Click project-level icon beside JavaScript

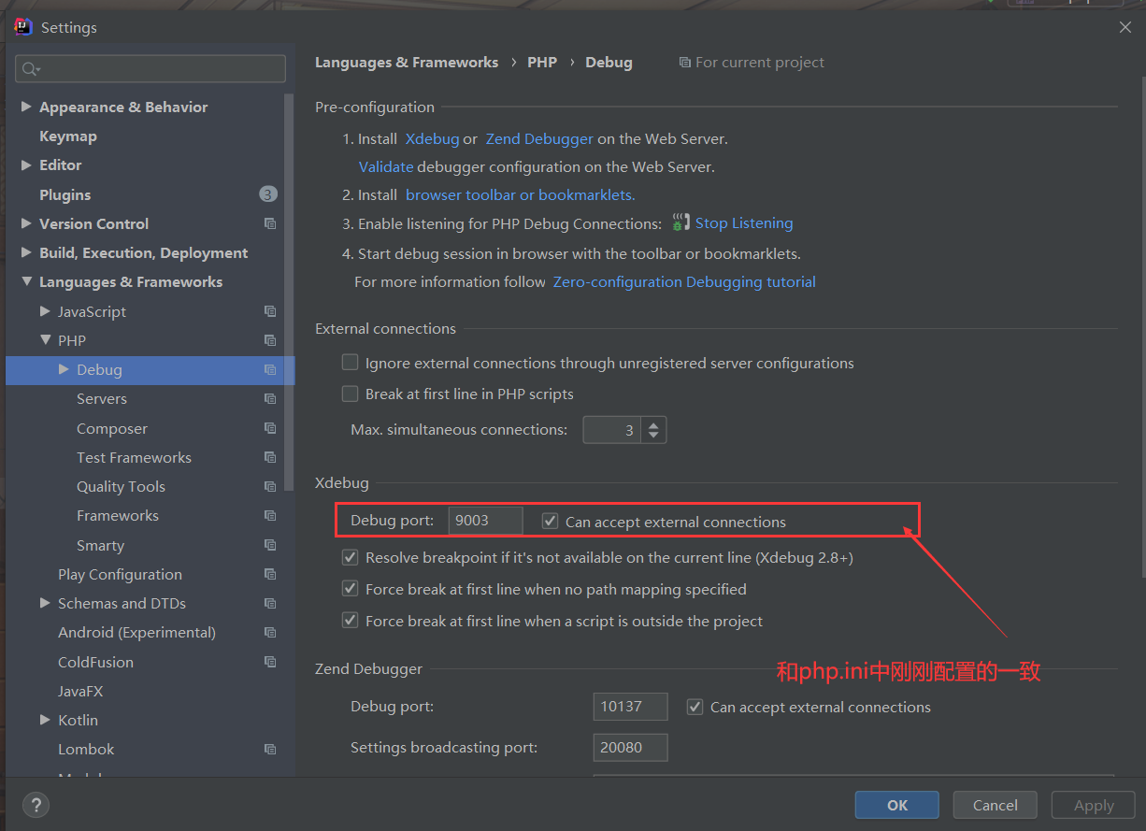pos(270,311)
